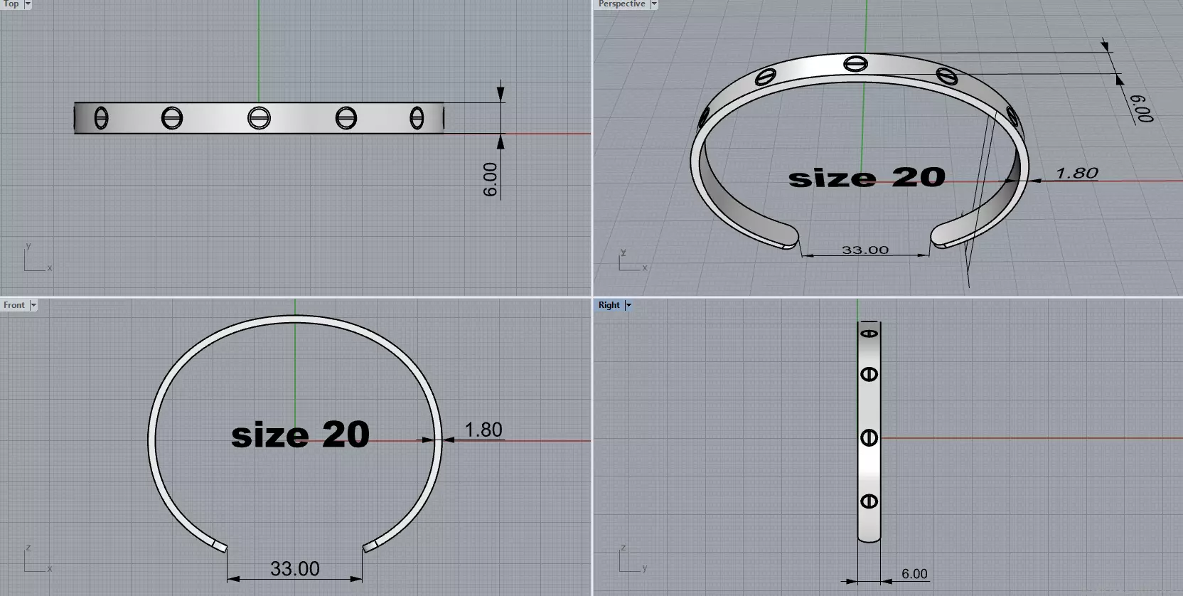
Task: Open the Right viewport title dropdown arrow
Action: [628, 305]
